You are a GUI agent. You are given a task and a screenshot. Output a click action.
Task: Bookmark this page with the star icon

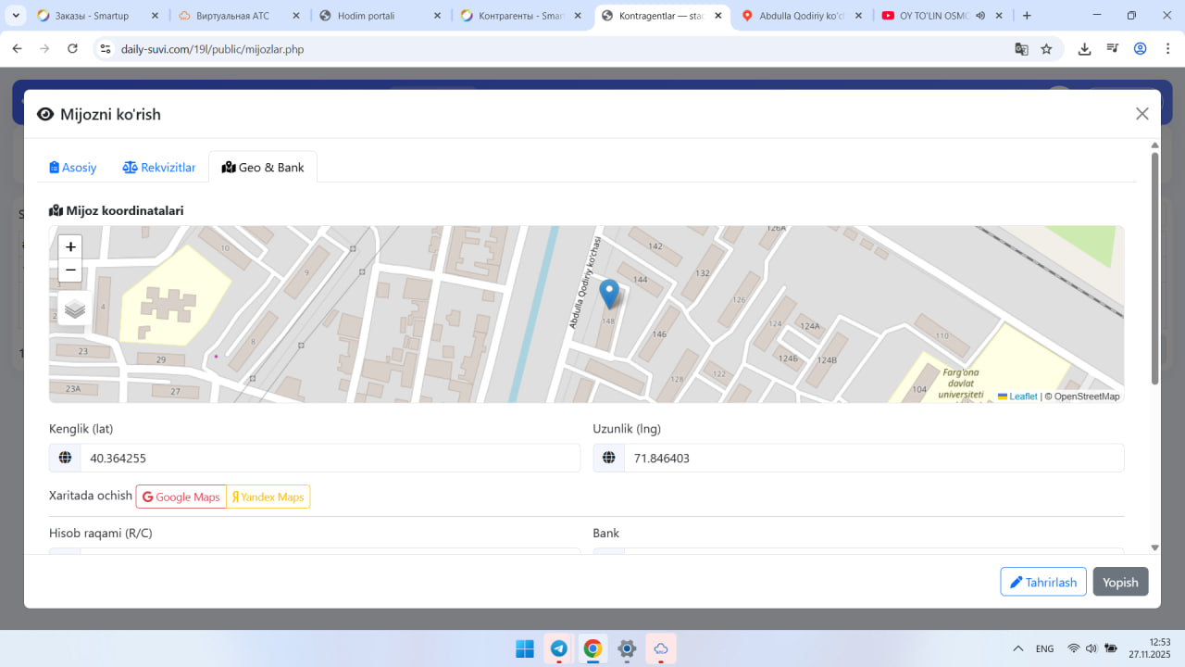coord(1046,49)
